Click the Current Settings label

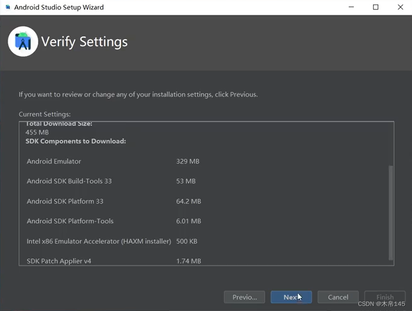45,114
